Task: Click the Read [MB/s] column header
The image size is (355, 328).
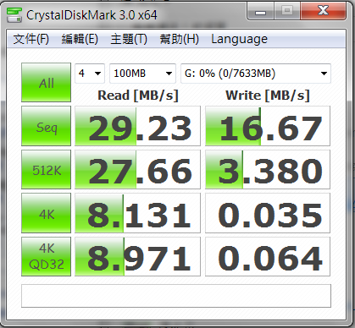Action: [138, 96]
